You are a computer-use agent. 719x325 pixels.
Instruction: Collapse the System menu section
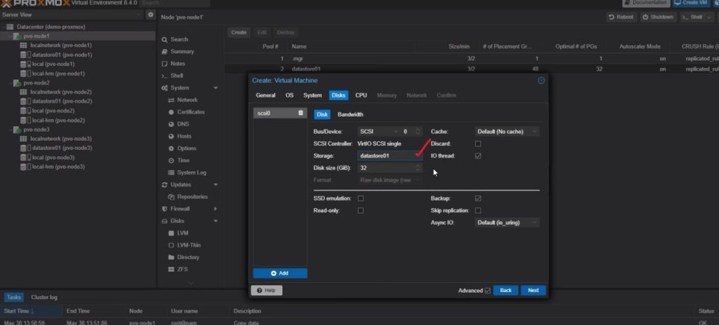216,88
